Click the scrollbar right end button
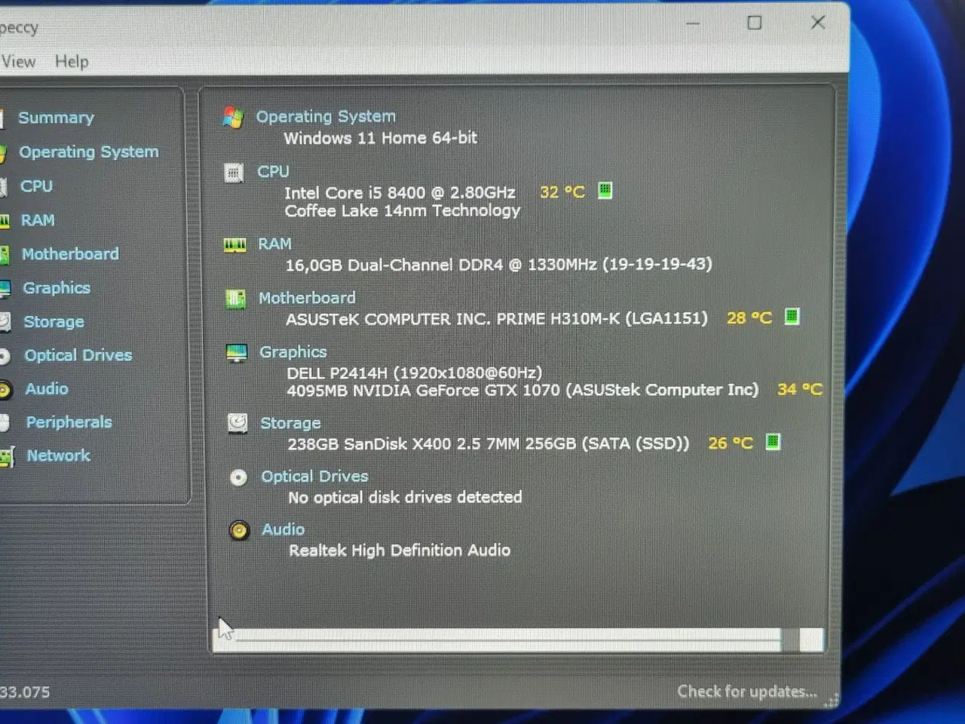Image resolution: width=965 pixels, height=724 pixels. (811, 640)
